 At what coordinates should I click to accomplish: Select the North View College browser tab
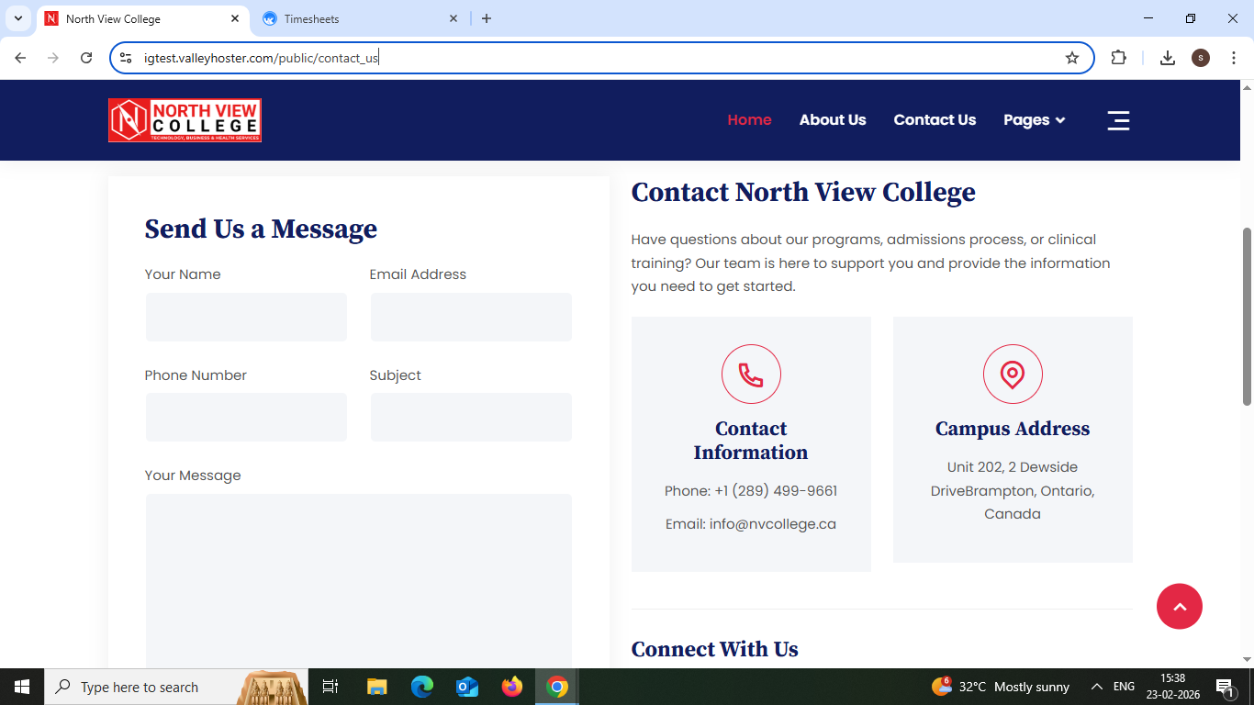143,18
